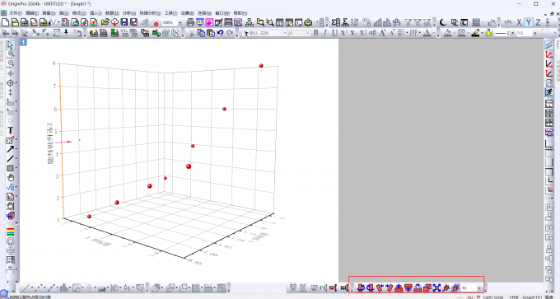Select the Line drawing tool
The height and width of the screenshot is (299, 560).
(10, 159)
